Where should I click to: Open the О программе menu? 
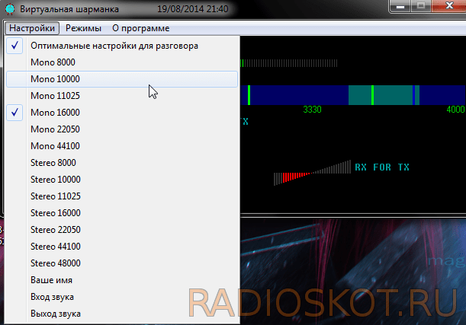tap(141, 28)
